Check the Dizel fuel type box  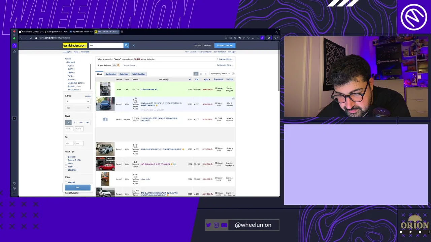66,163
